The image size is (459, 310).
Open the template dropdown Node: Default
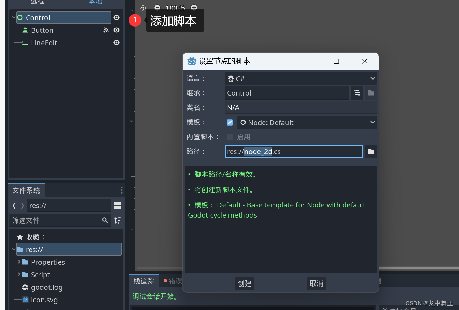tap(307, 122)
